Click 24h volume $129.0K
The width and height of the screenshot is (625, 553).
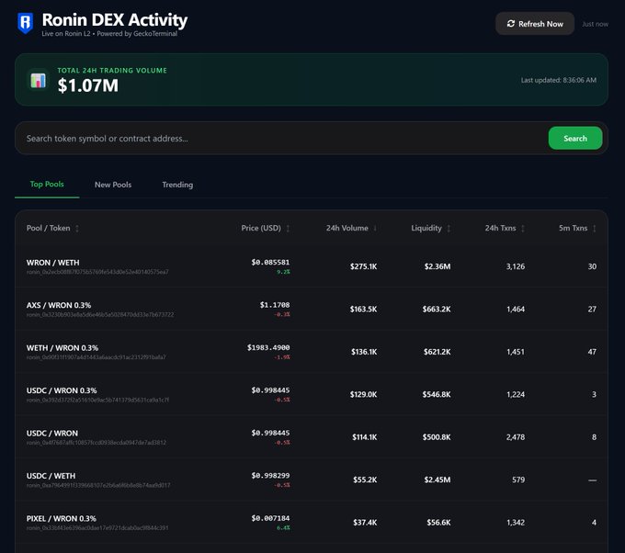coord(363,394)
